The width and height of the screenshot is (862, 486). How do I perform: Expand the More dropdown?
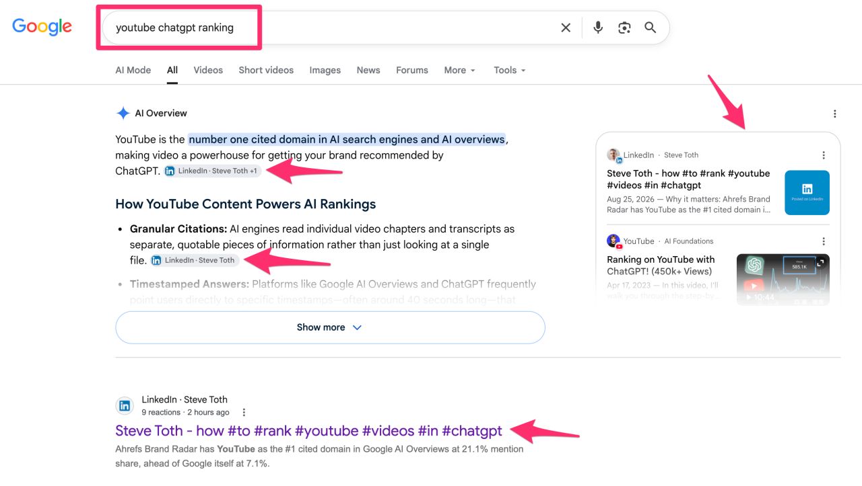460,70
